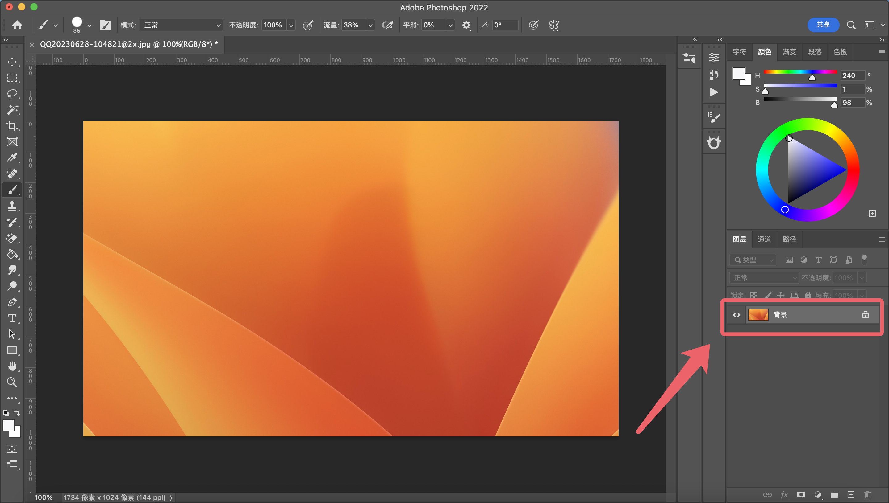Select the Eyedropper tool
889x503 pixels.
point(12,158)
